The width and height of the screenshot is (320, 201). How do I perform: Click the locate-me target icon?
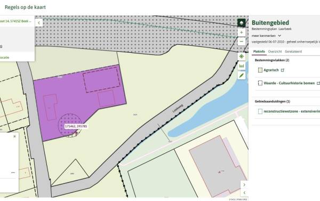(x=242, y=57)
